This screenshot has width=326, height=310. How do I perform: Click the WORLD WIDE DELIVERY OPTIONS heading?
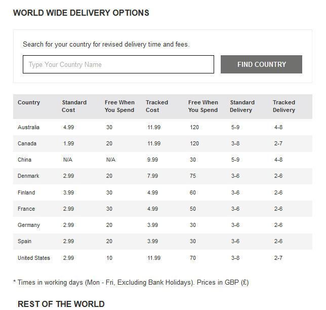point(81,13)
